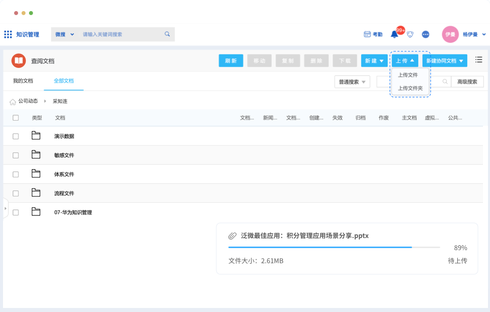Viewport: 490px width, 312px height.
Task: Click the home icon in breadcrumb
Action: click(13, 102)
